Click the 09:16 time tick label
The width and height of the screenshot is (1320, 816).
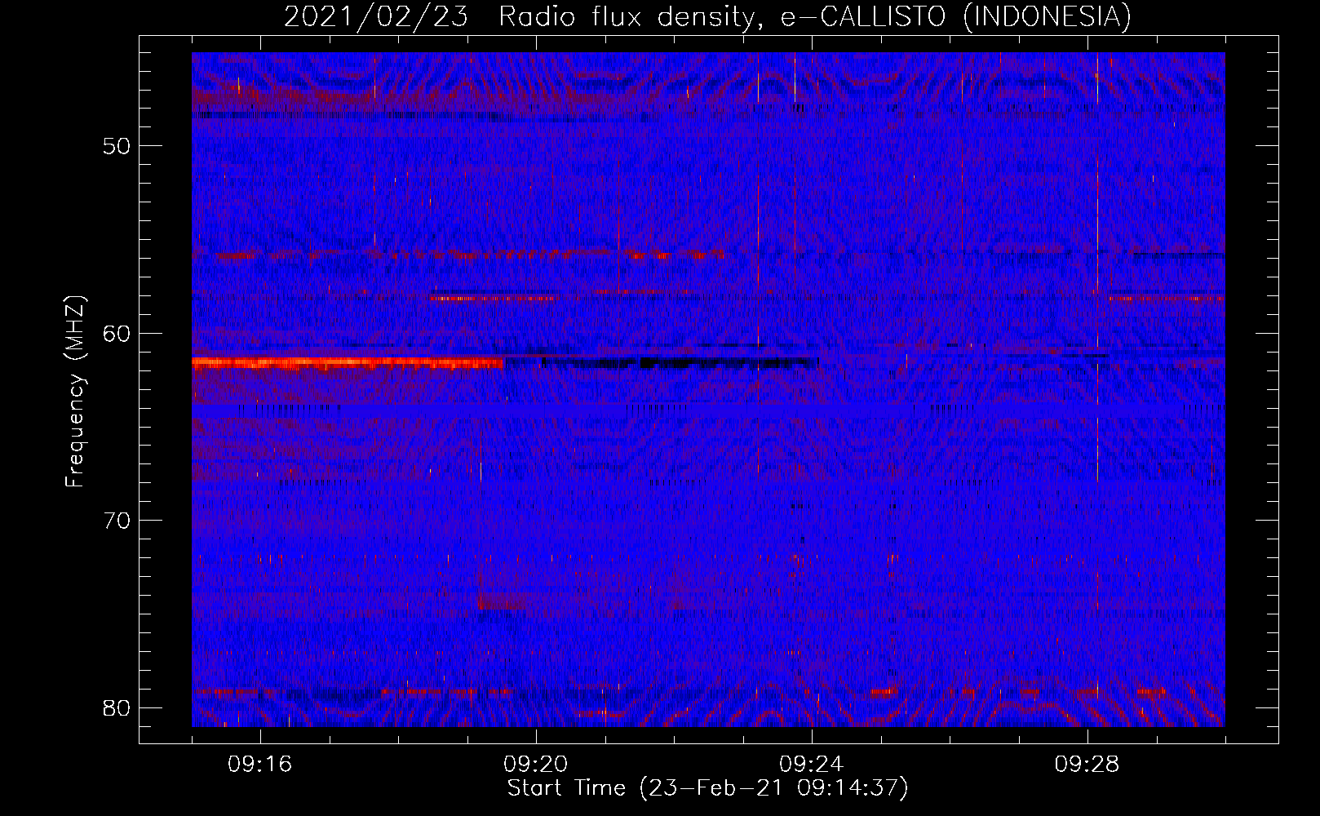260,765
